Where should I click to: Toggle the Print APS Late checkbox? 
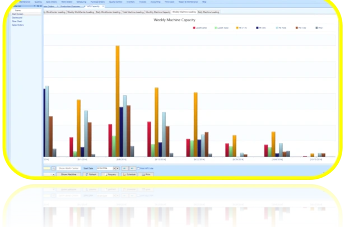[138, 169]
